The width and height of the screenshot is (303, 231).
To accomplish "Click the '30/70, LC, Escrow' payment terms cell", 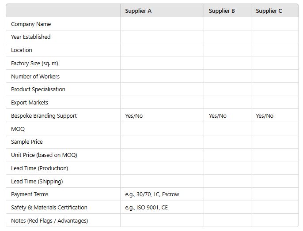I will click(x=152, y=194).
